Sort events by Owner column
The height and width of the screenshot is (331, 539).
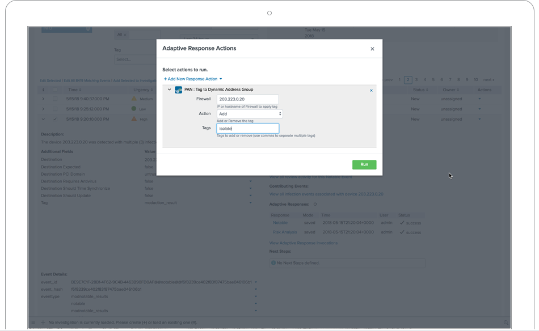450,90
